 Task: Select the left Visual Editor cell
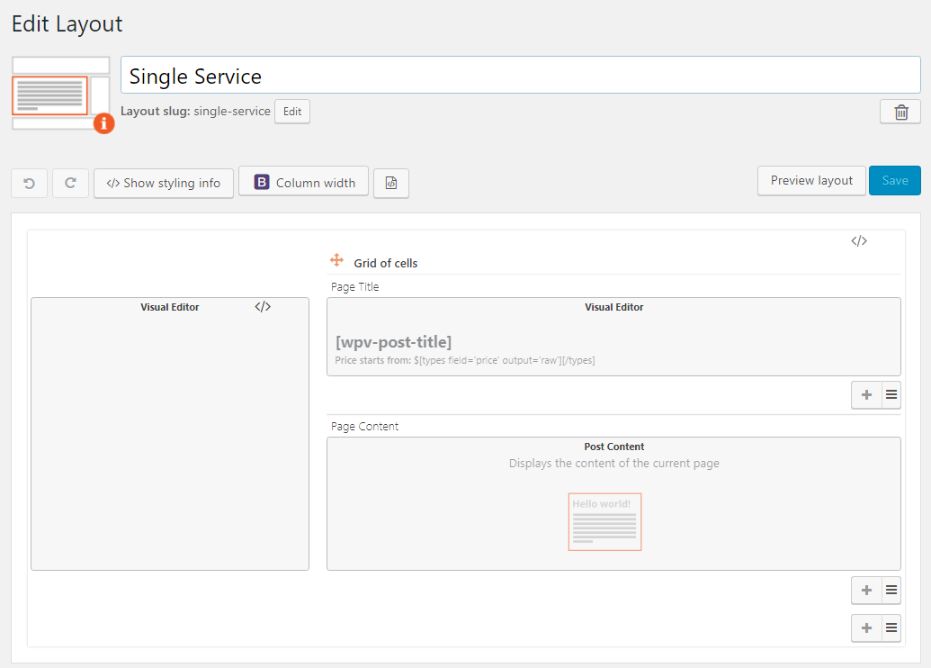(x=170, y=434)
